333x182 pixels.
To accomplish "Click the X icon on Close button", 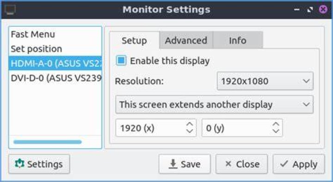I will pos(228,163).
